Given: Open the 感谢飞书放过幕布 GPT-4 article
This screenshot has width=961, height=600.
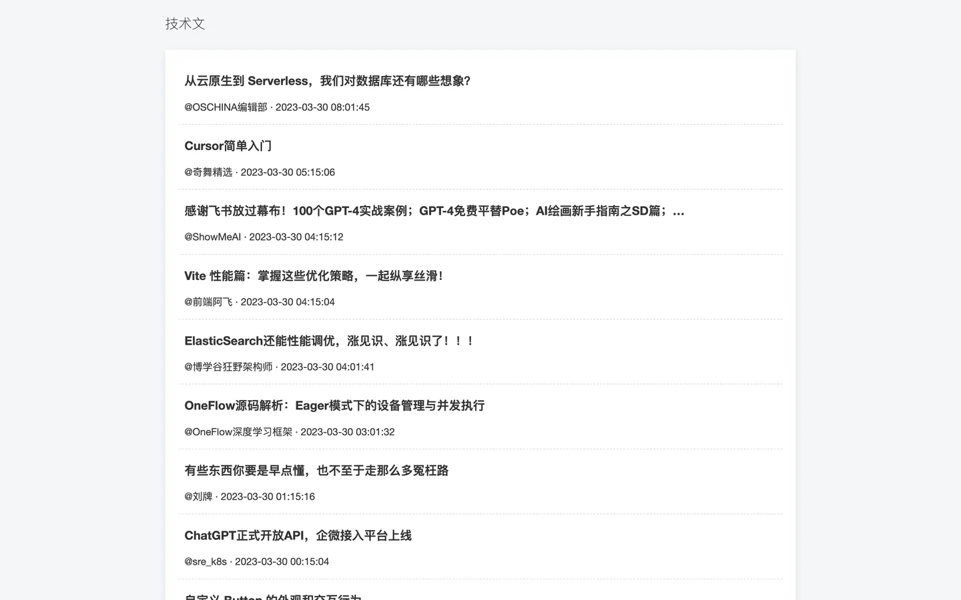Looking at the screenshot, I should [434, 211].
